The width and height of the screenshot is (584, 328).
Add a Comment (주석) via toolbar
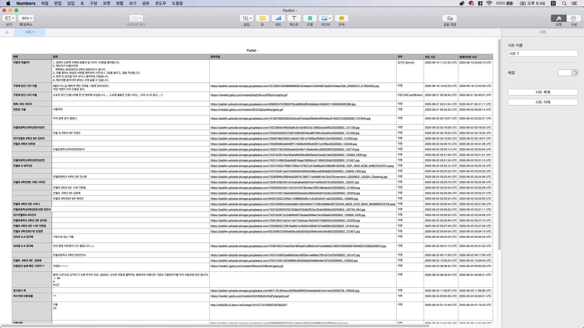[x=341, y=19]
